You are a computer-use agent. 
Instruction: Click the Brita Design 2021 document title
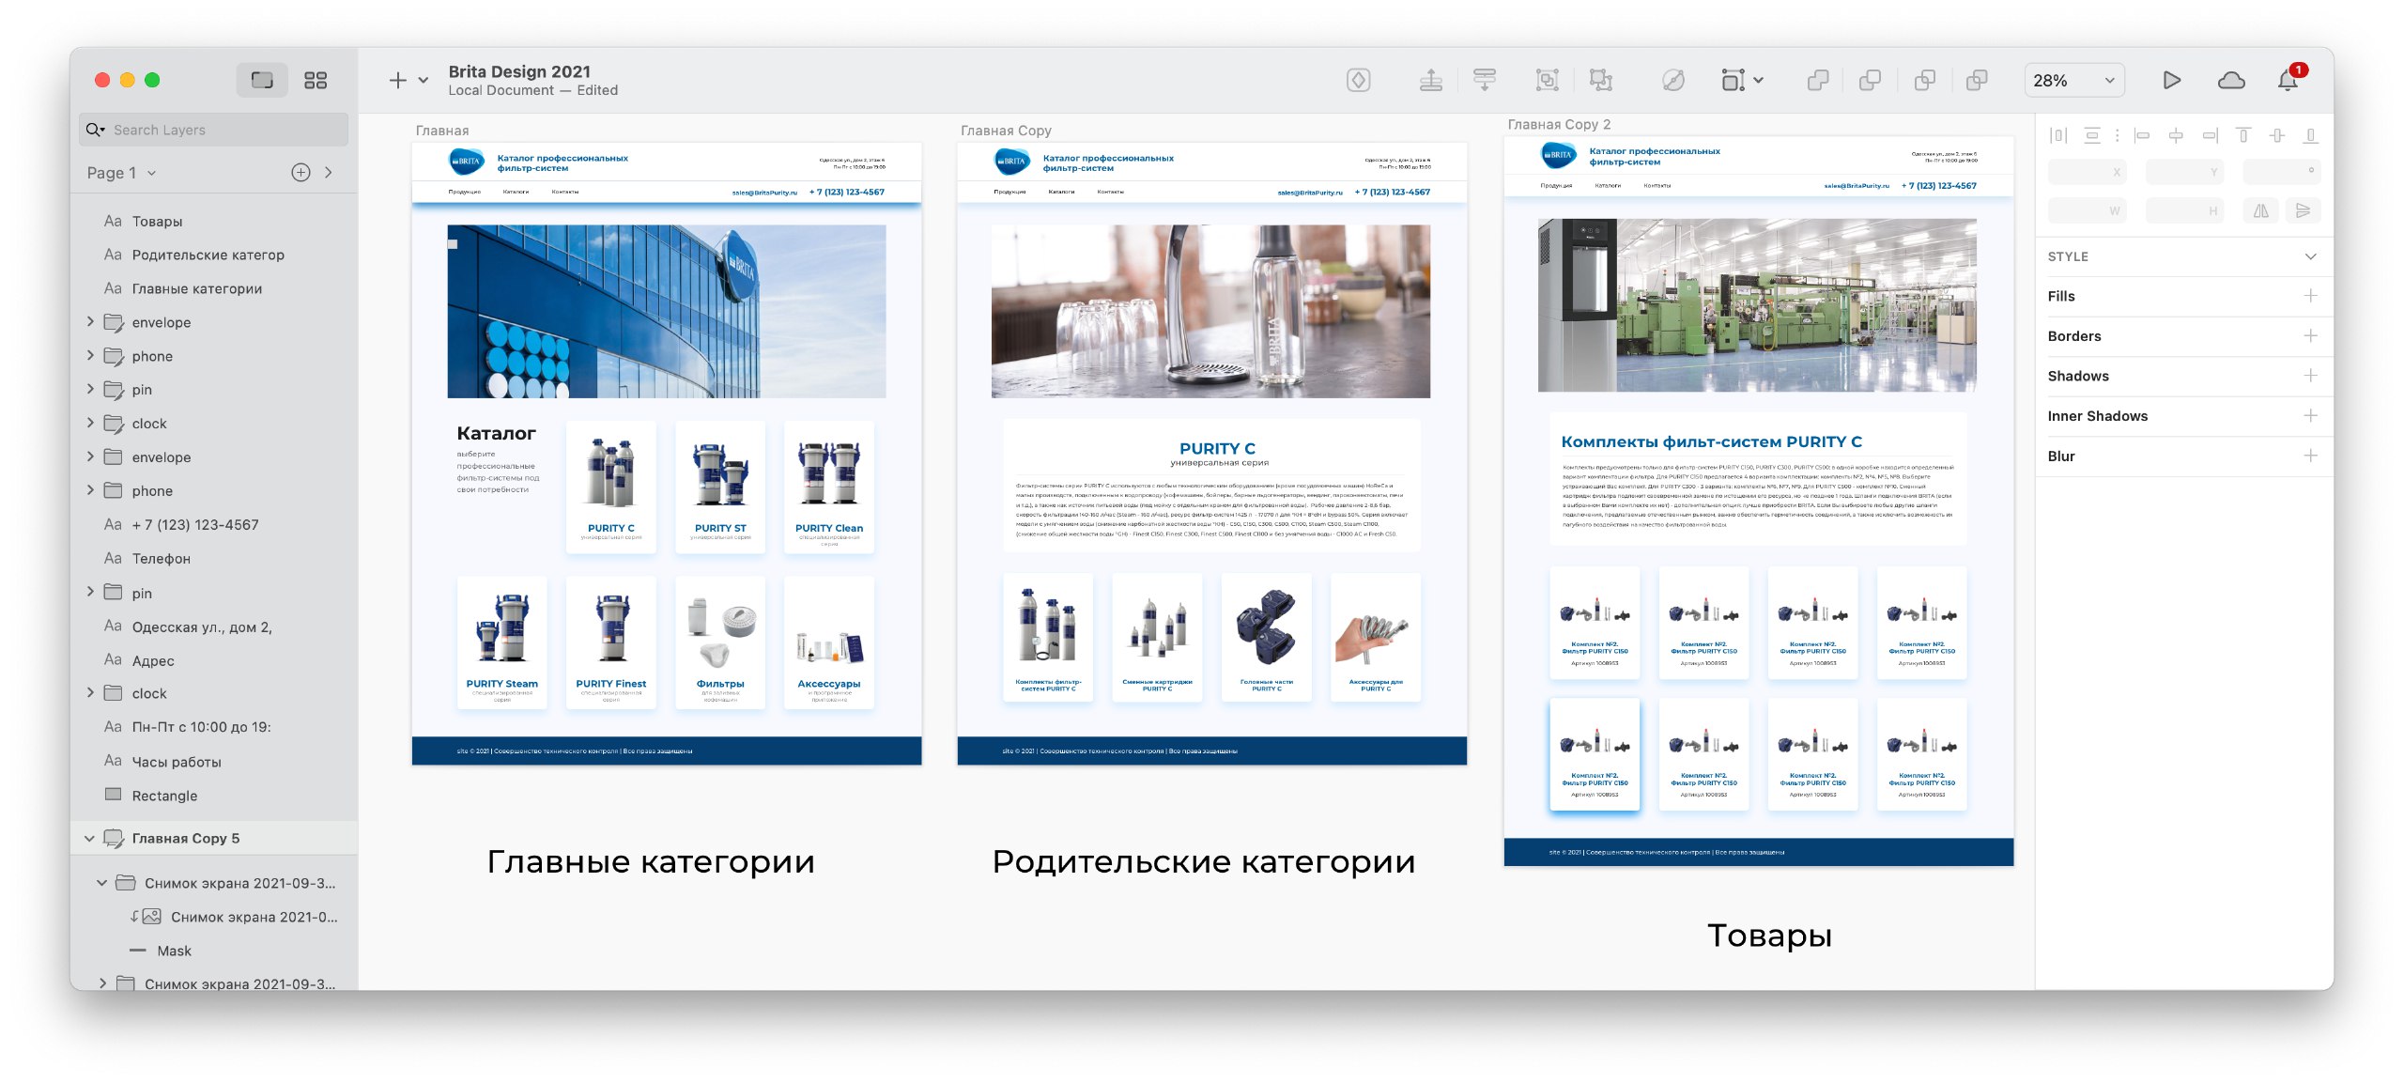(x=519, y=71)
